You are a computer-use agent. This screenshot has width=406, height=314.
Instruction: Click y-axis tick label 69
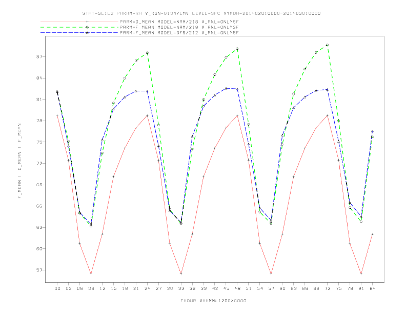39,185
